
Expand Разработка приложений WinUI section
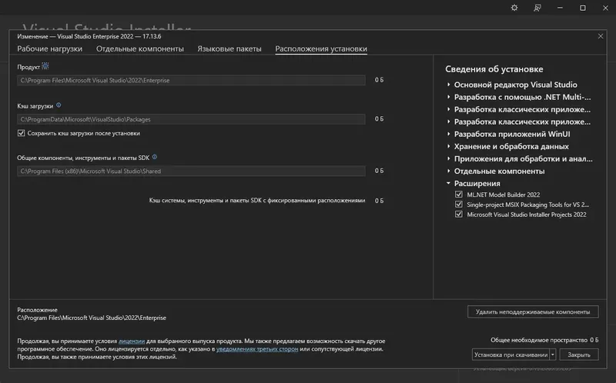coord(448,134)
